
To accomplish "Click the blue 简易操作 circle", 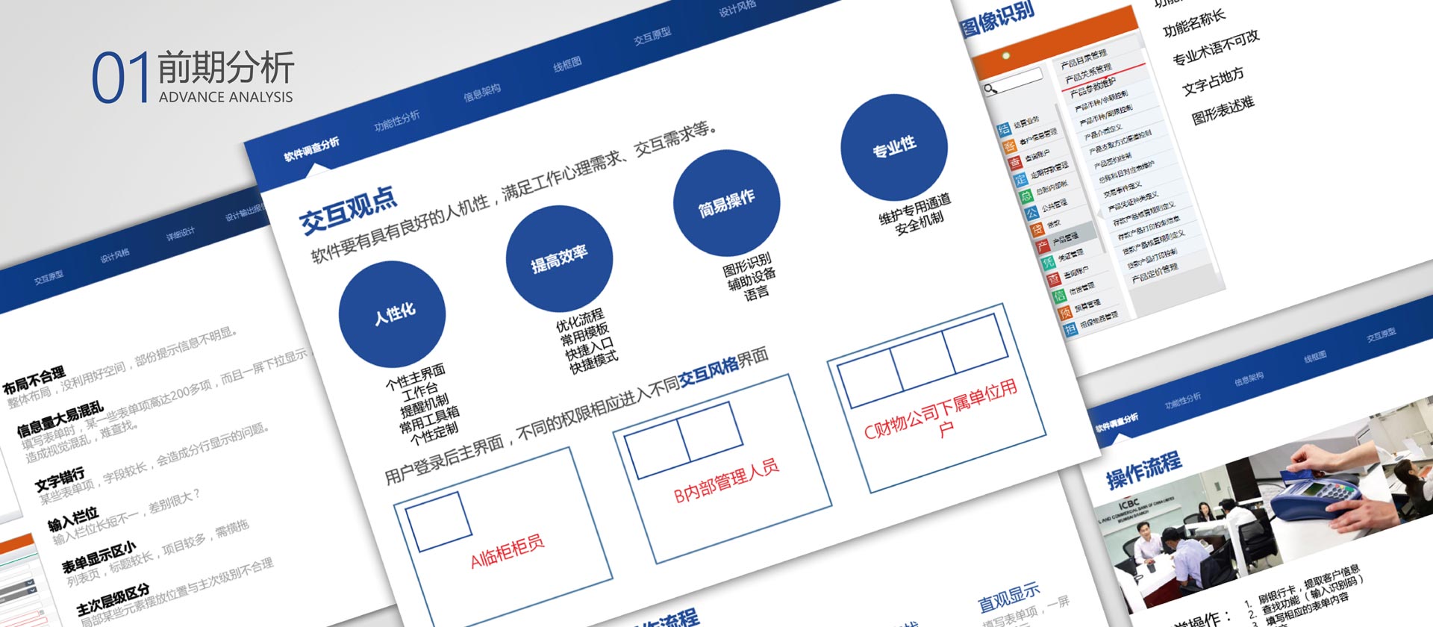I will [x=727, y=204].
